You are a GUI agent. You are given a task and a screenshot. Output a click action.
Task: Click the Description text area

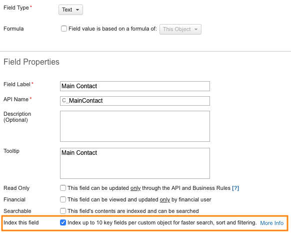tap(135, 126)
